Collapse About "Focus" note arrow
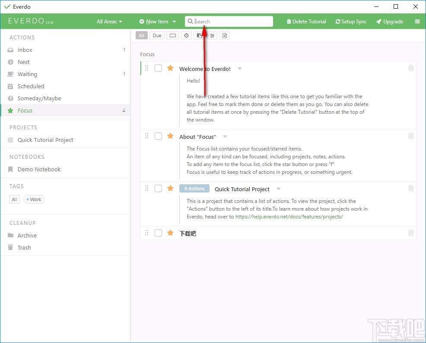This screenshot has width=426, height=343. (225, 137)
